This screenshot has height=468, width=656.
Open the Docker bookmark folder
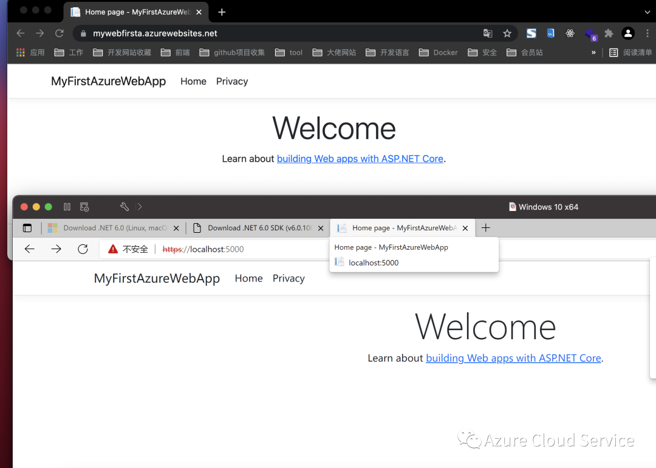438,52
